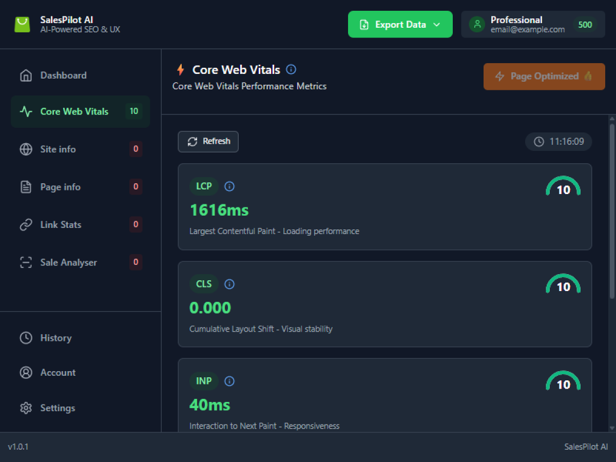Open the LCP info tooltip icon
The height and width of the screenshot is (462, 616).
(x=229, y=186)
